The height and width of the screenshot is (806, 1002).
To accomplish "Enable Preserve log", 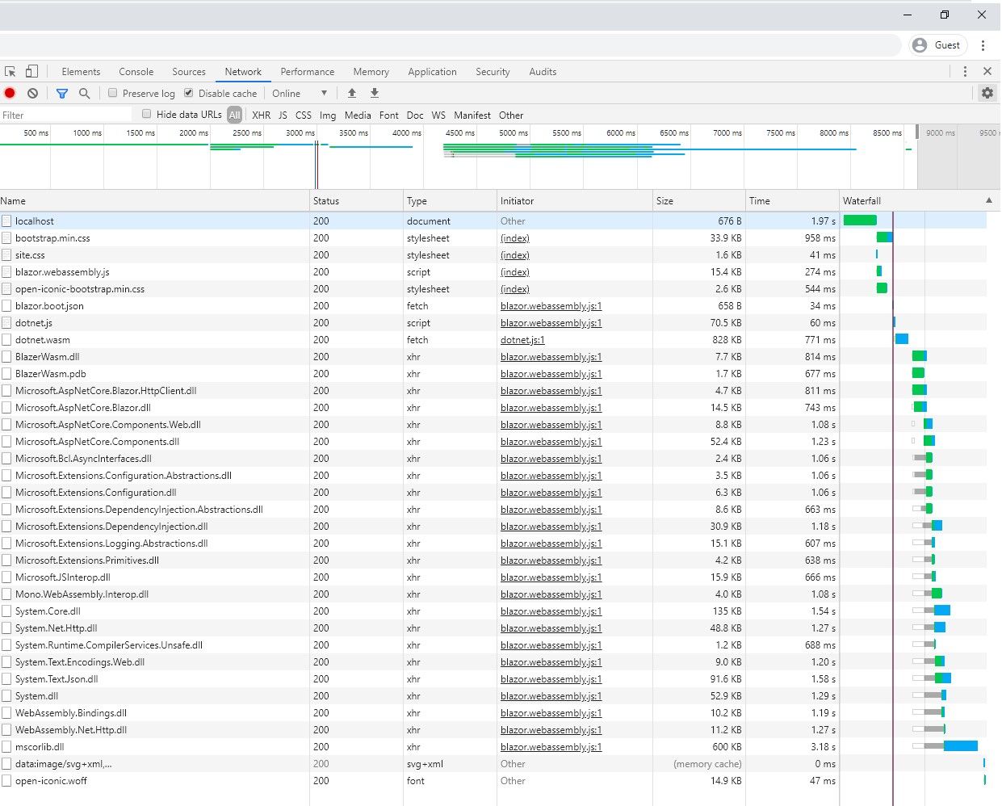I will 112,93.
